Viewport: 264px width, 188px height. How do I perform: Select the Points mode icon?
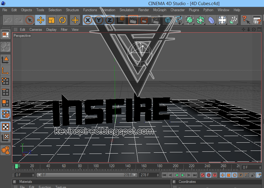coord(5,81)
